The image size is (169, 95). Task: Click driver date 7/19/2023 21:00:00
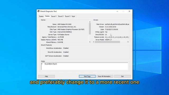111,29
